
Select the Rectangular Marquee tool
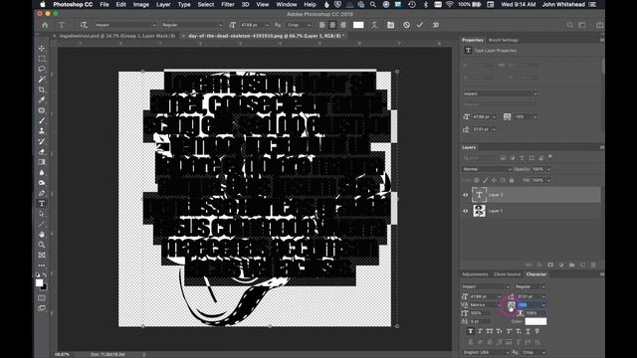[x=42, y=59]
